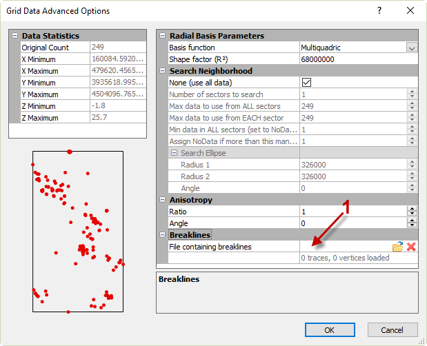Viewport: 427px width, 346px height.
Task: Decrease Anisotropy Angle with down spinner
Action: (412, 226)
